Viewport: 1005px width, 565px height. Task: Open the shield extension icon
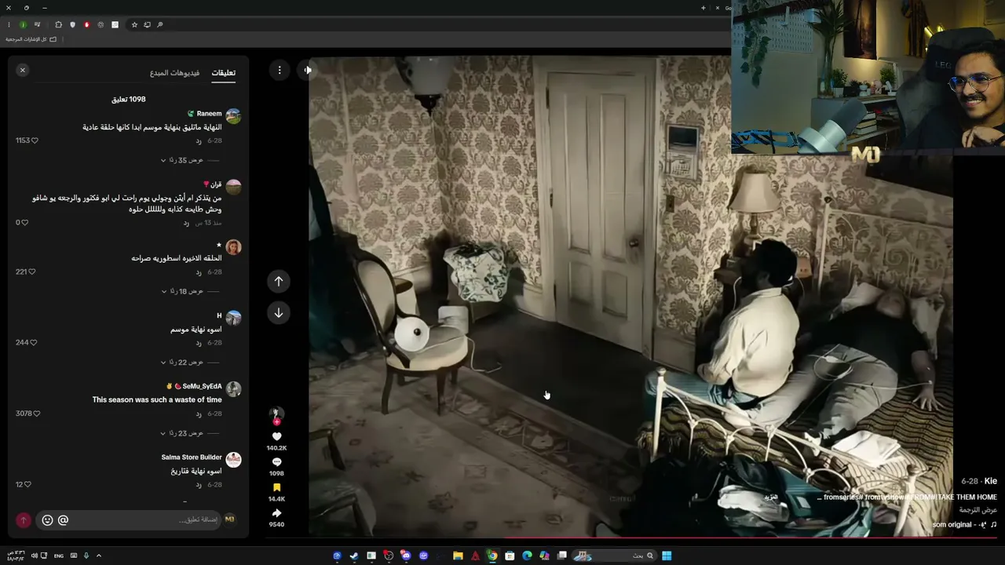click(73, 25)
